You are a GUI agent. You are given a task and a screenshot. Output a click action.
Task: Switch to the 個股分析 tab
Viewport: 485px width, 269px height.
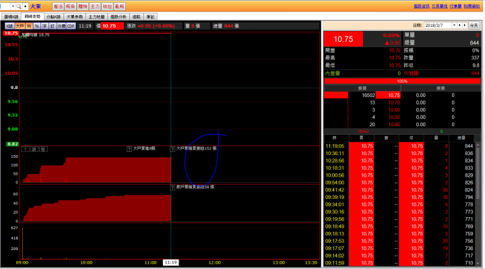[118, 17]
